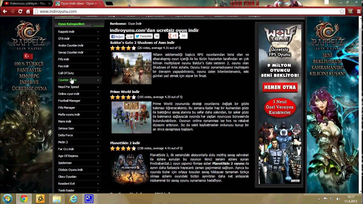Open browser home page icon
363x204 pixels.
point(28,11)
